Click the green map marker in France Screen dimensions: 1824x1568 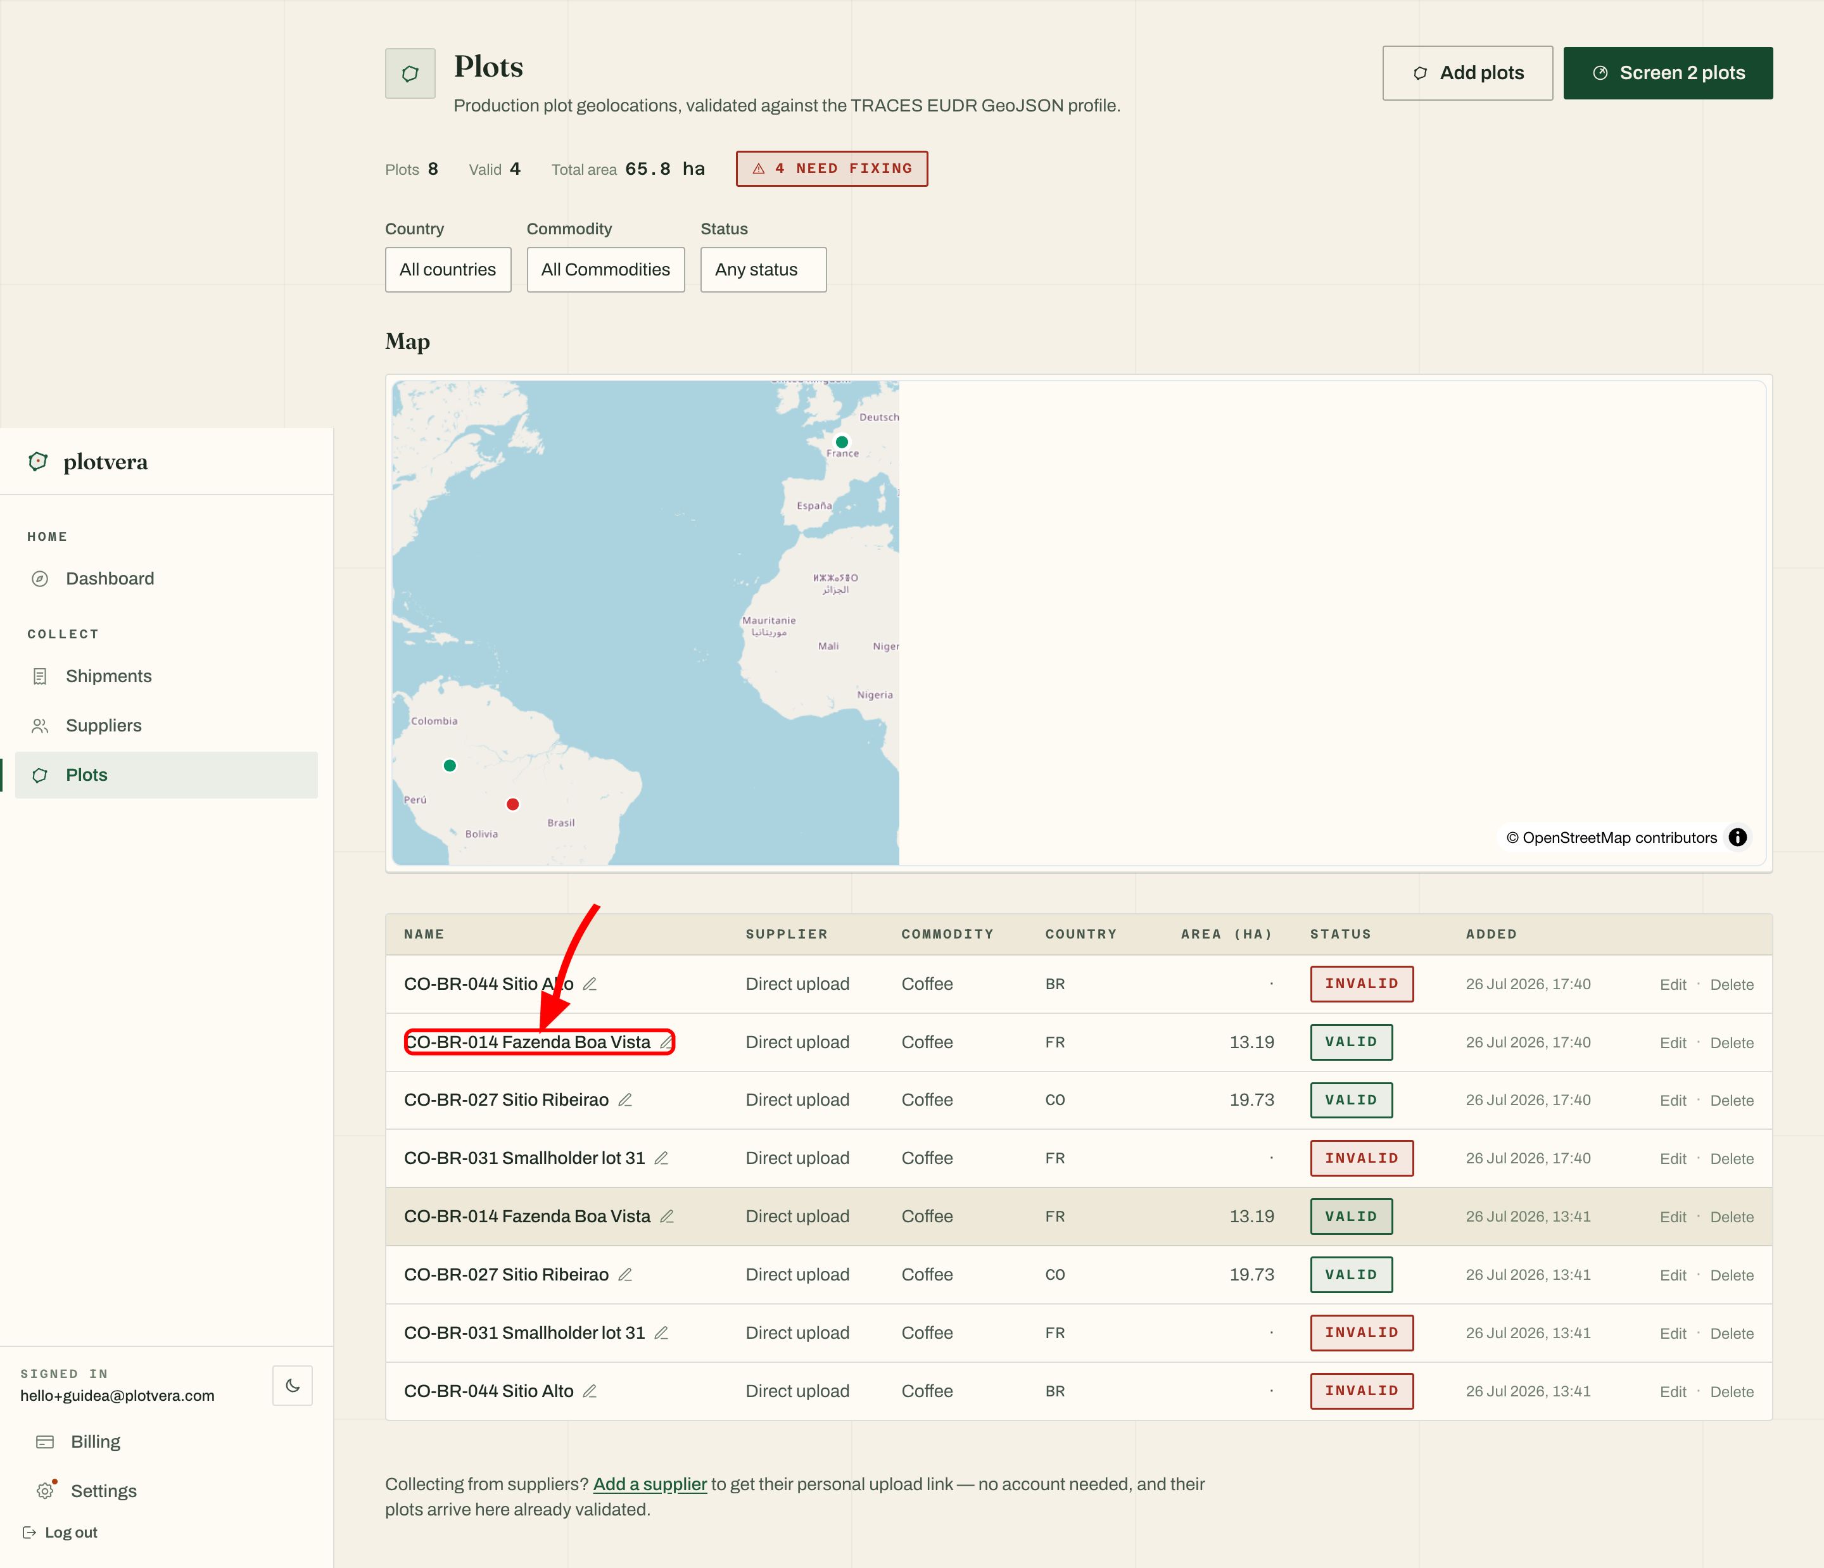coord(842,442)
